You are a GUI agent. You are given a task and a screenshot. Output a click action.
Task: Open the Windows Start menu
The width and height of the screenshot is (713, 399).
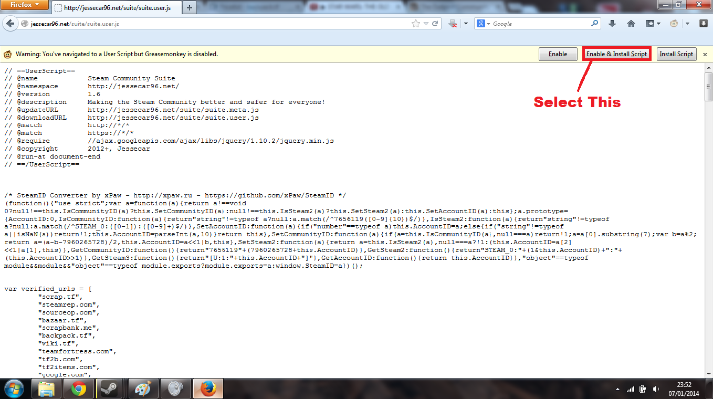click(x=14, y=388)
